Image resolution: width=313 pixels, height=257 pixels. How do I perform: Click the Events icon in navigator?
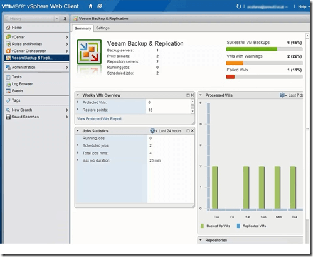tap(8, 91)
